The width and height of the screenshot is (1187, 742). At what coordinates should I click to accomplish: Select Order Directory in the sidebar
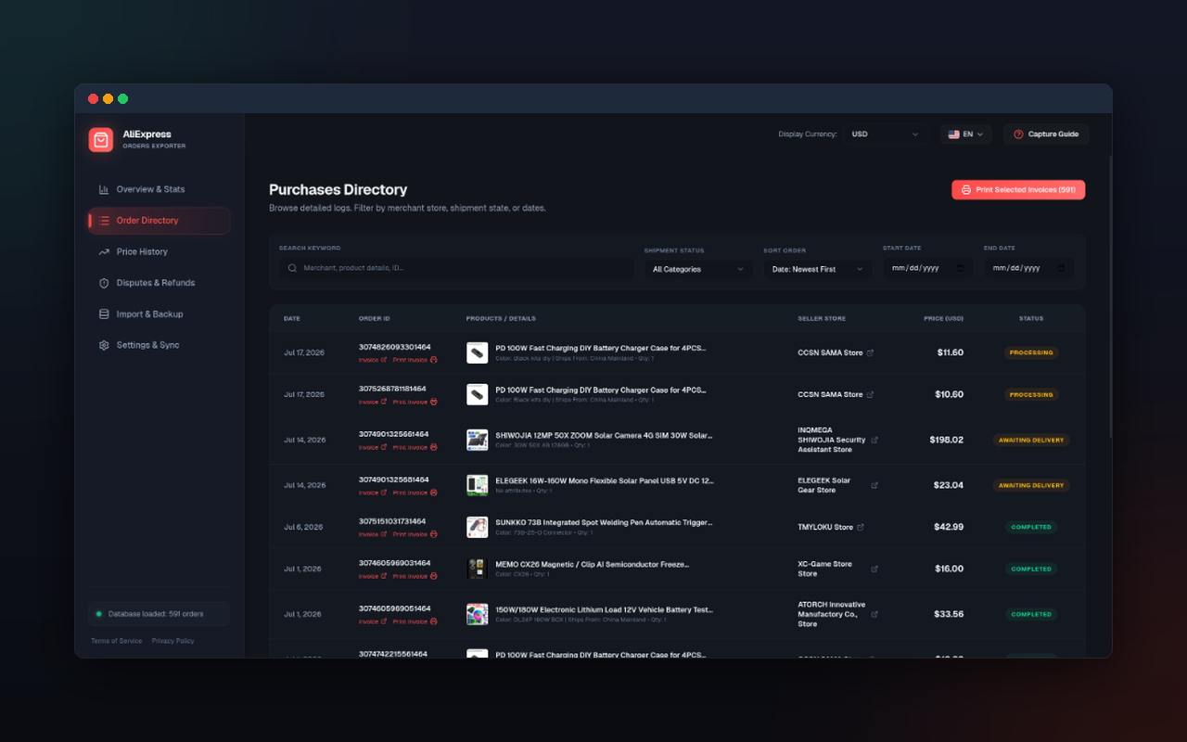(x=160, y=221)
